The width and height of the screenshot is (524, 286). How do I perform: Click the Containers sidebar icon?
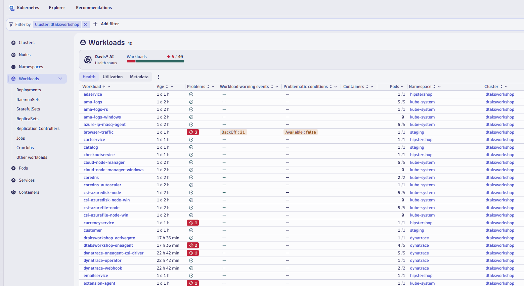click(x=13, y=192)
